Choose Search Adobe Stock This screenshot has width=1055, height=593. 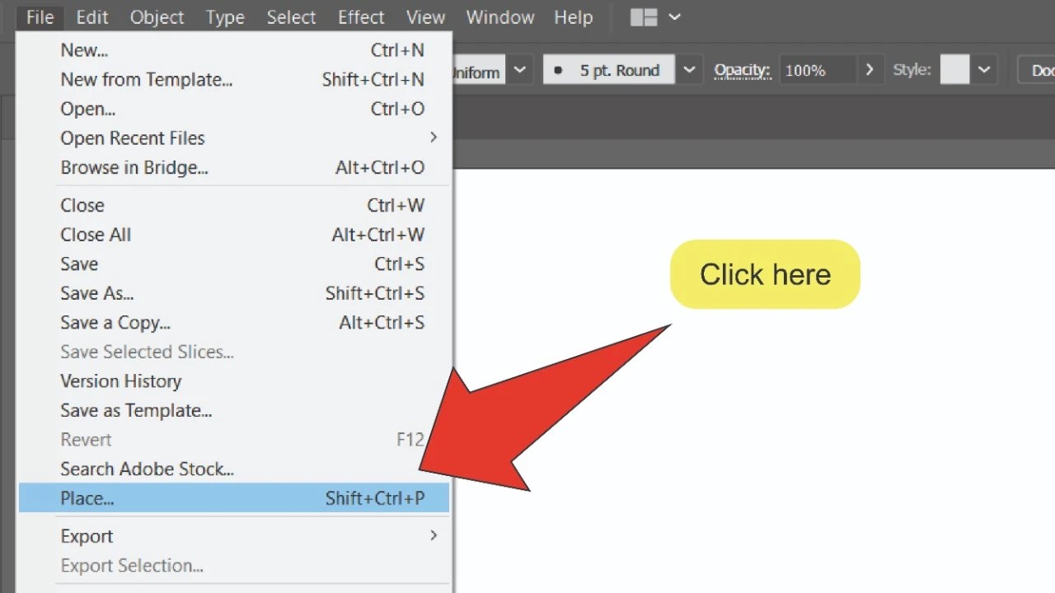[147, 469]
